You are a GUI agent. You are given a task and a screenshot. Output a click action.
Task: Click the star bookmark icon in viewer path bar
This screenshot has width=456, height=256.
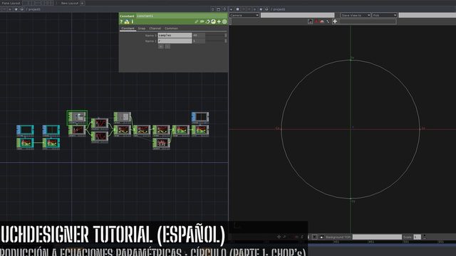[x=261, y=9]
